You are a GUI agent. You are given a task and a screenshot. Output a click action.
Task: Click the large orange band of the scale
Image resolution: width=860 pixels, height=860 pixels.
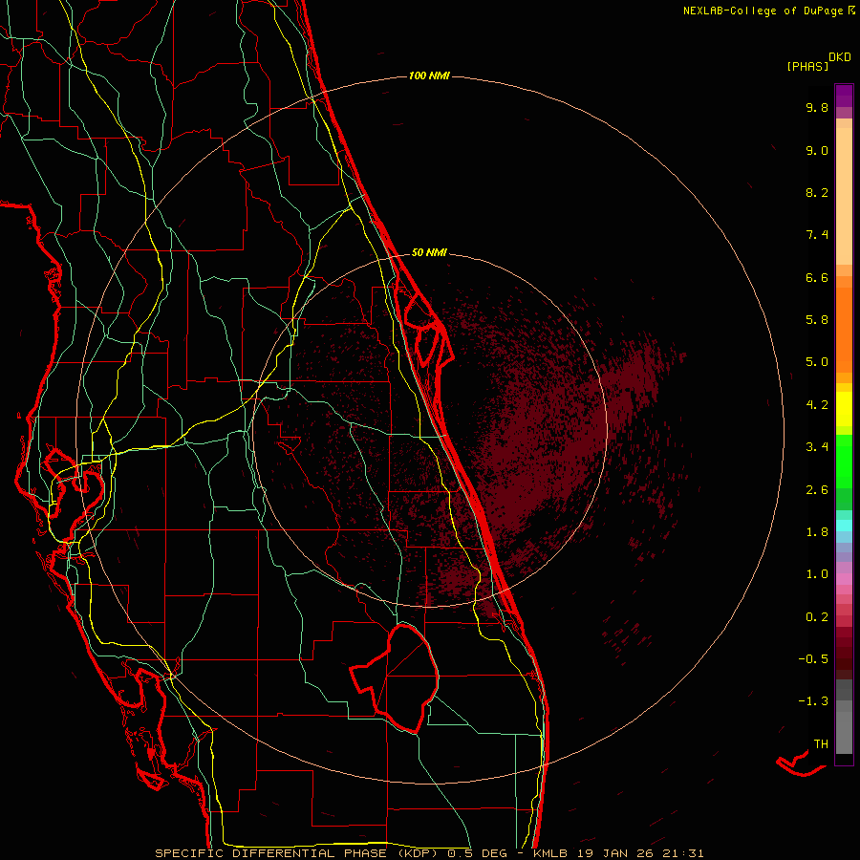[x=844, y=331]
